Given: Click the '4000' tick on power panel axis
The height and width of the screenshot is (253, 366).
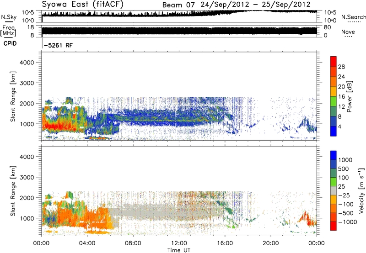Looking at the screenshot, I should (x=27, y=63).
